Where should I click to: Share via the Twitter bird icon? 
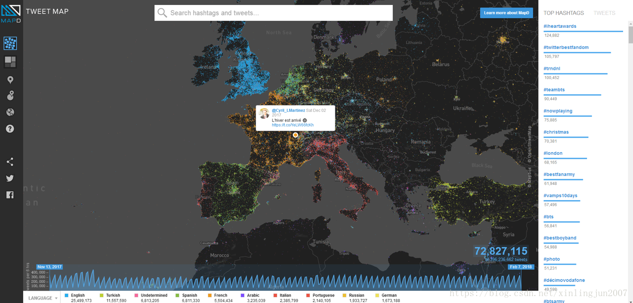[x=10, y=178]
